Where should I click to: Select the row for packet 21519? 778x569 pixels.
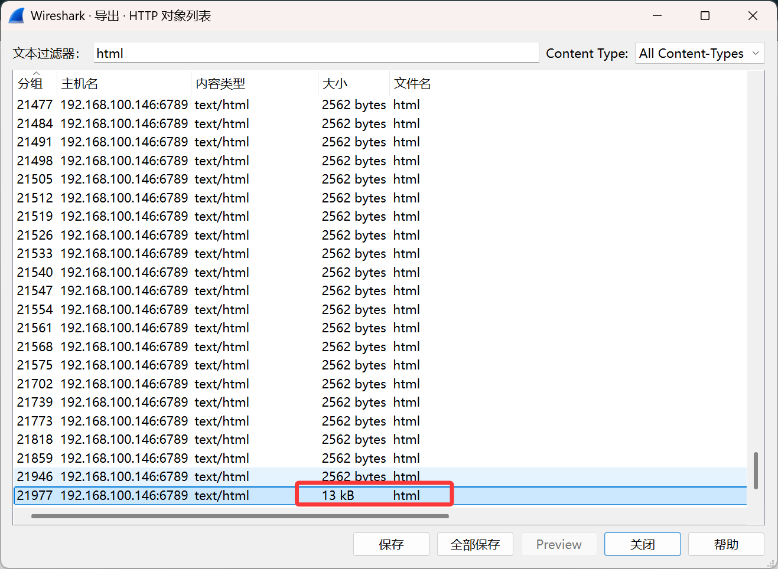380,216
